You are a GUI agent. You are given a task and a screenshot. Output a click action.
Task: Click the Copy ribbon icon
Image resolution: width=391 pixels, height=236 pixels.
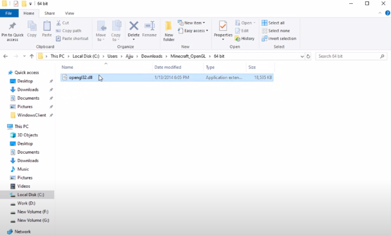coord(32,26)
